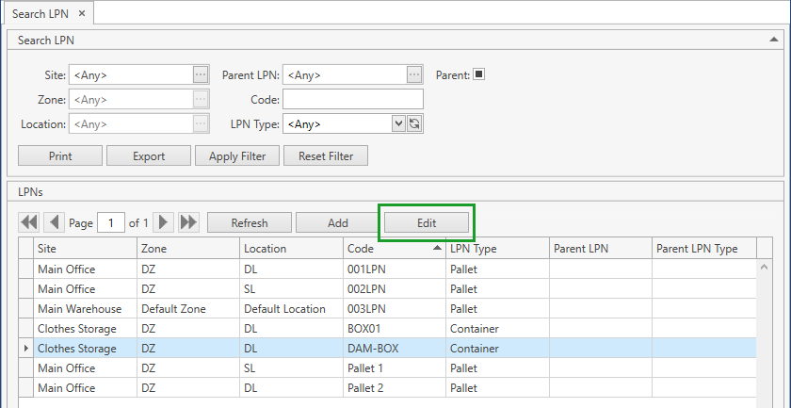Expand the LPN Type dropdown
Screen dimensions: 791x408
point(398,123)
